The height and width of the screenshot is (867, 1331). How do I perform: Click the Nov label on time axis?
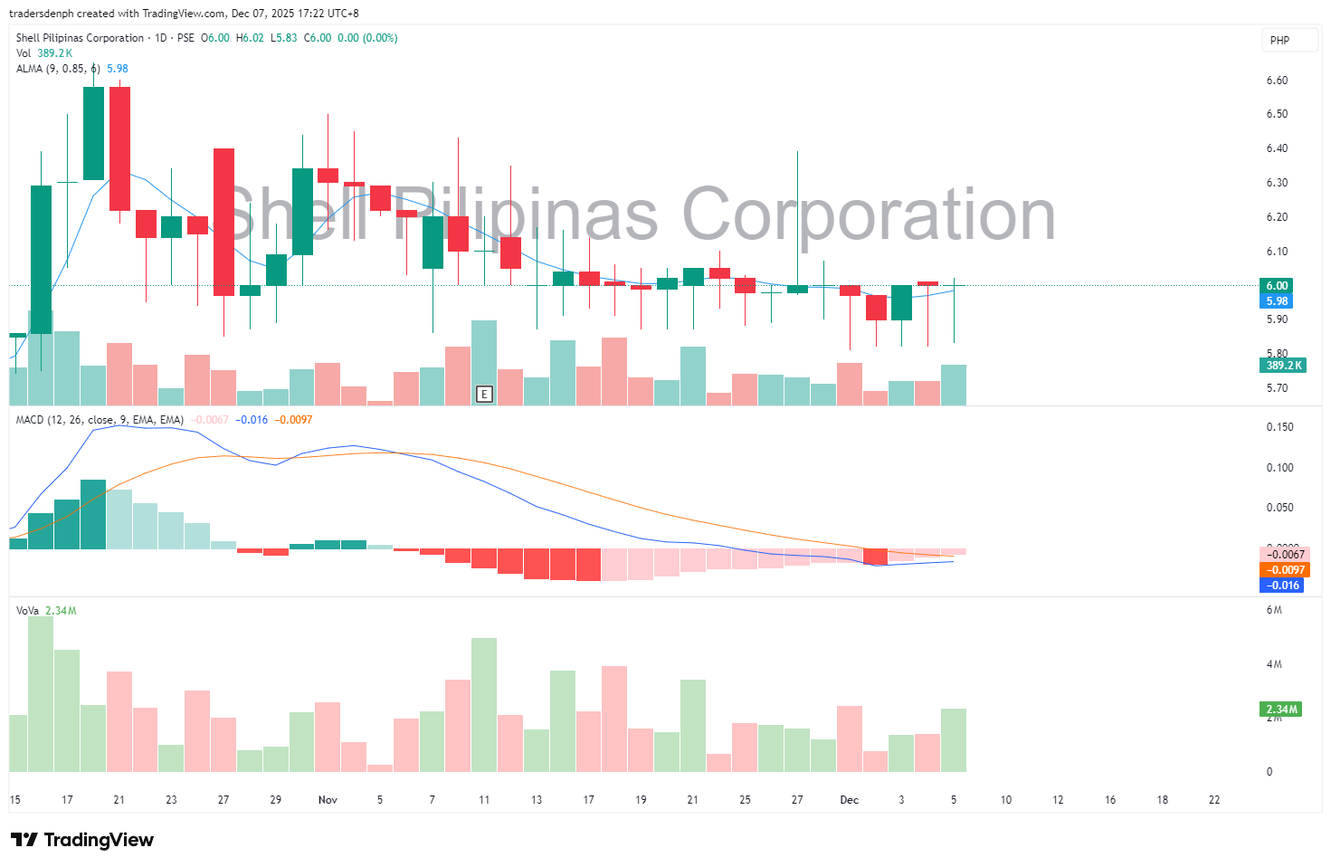[328, 800]
